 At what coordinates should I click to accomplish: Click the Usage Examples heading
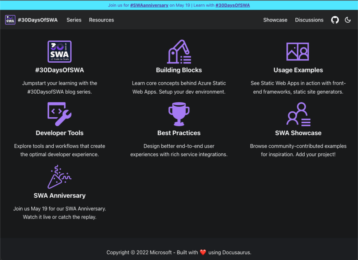[298, 70]
